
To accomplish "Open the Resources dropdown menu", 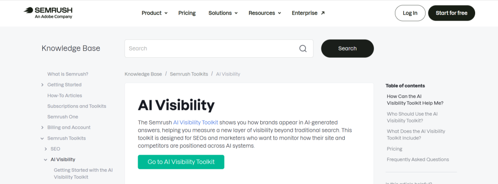I will [x=265, y=13].
